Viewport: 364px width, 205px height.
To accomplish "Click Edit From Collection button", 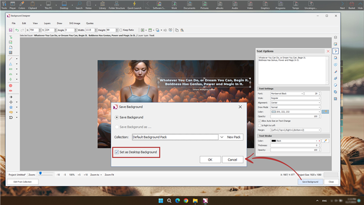I will coord(22,182).
